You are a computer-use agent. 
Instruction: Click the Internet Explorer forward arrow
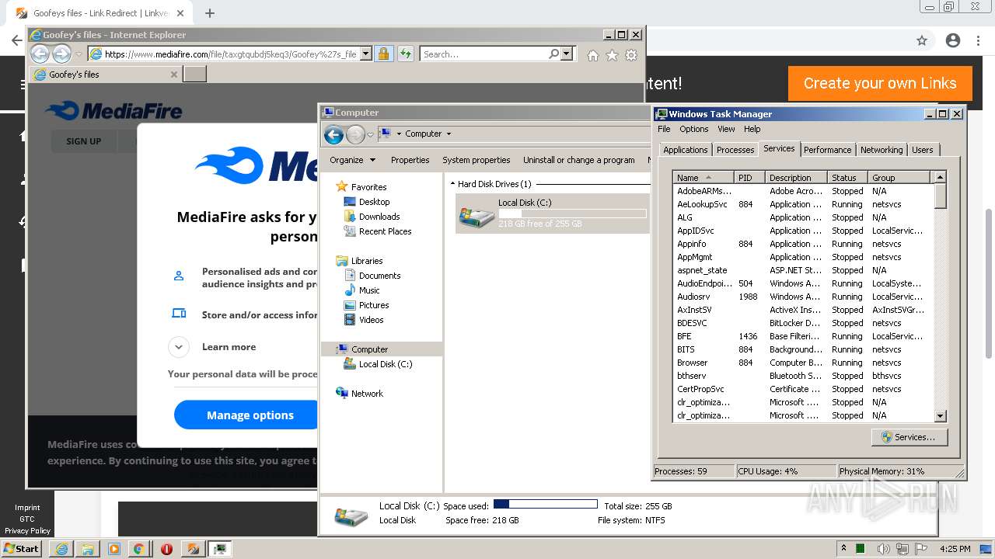click(61, 54)
